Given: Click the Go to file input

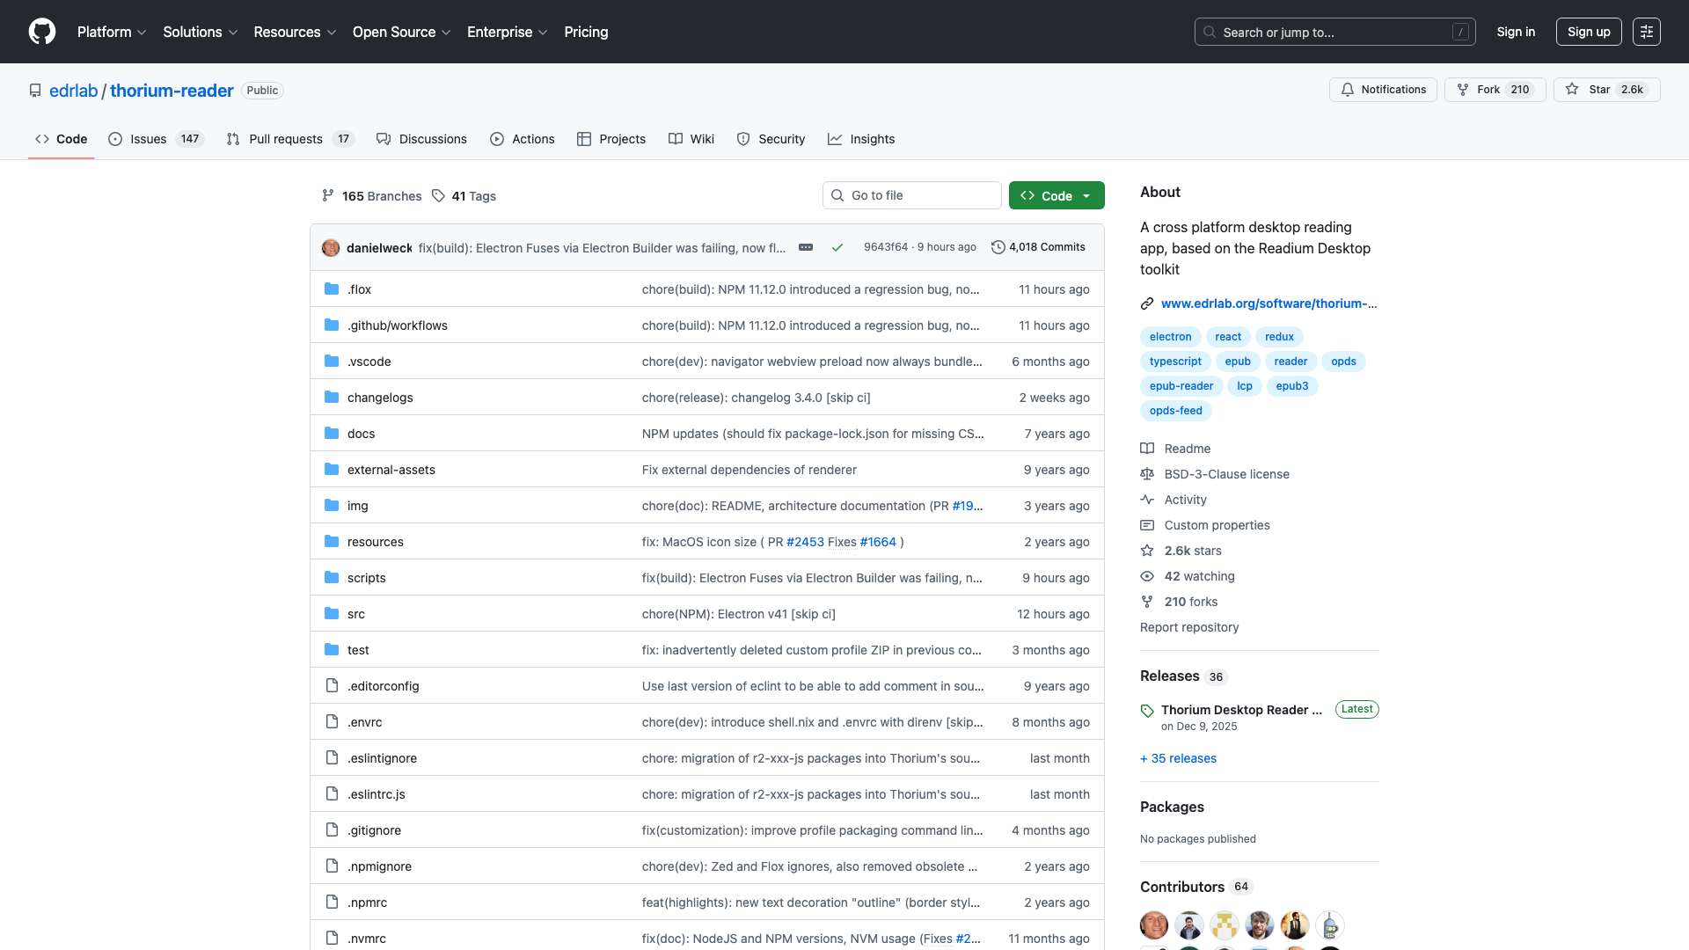Looking at the screenshot, I should 911,195.
